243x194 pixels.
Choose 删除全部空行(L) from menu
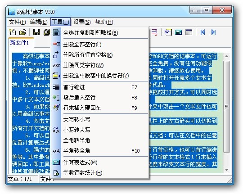click(100, 45)
